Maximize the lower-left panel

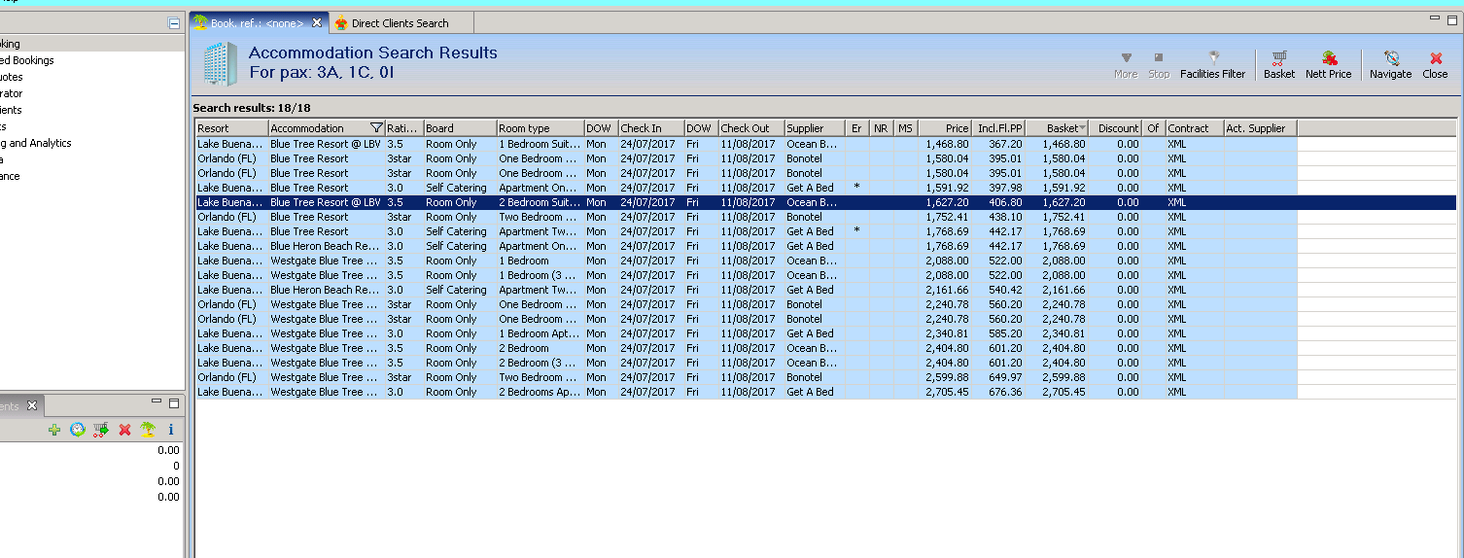click(174, 402)
